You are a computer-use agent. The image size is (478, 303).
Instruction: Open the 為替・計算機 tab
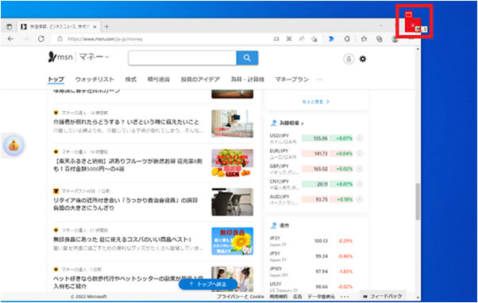tap(248, 79)
